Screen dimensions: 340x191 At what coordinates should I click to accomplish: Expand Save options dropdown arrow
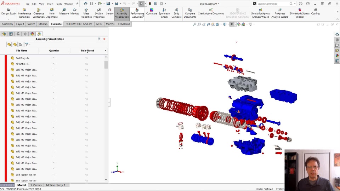click(112, 4)
